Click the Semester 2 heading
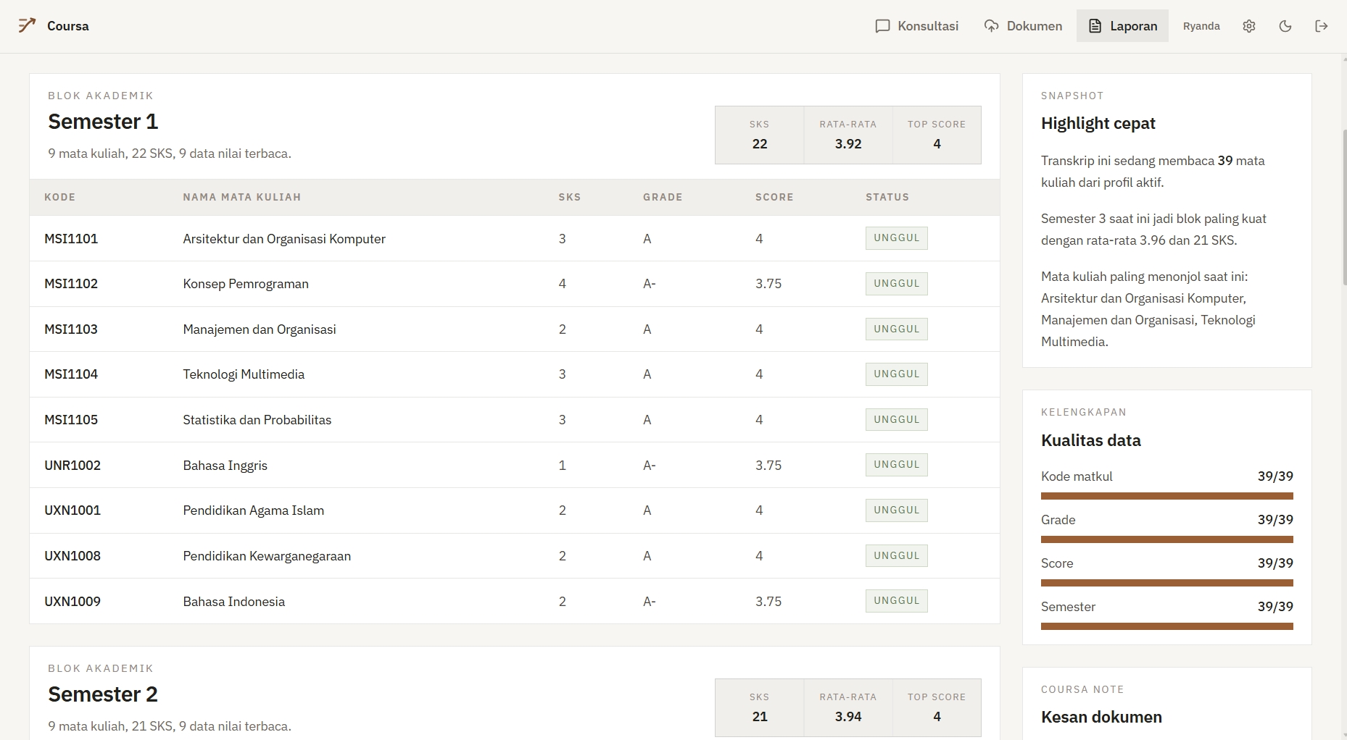1347x740 pixels. pyautogui.click(x=103, y=694)
